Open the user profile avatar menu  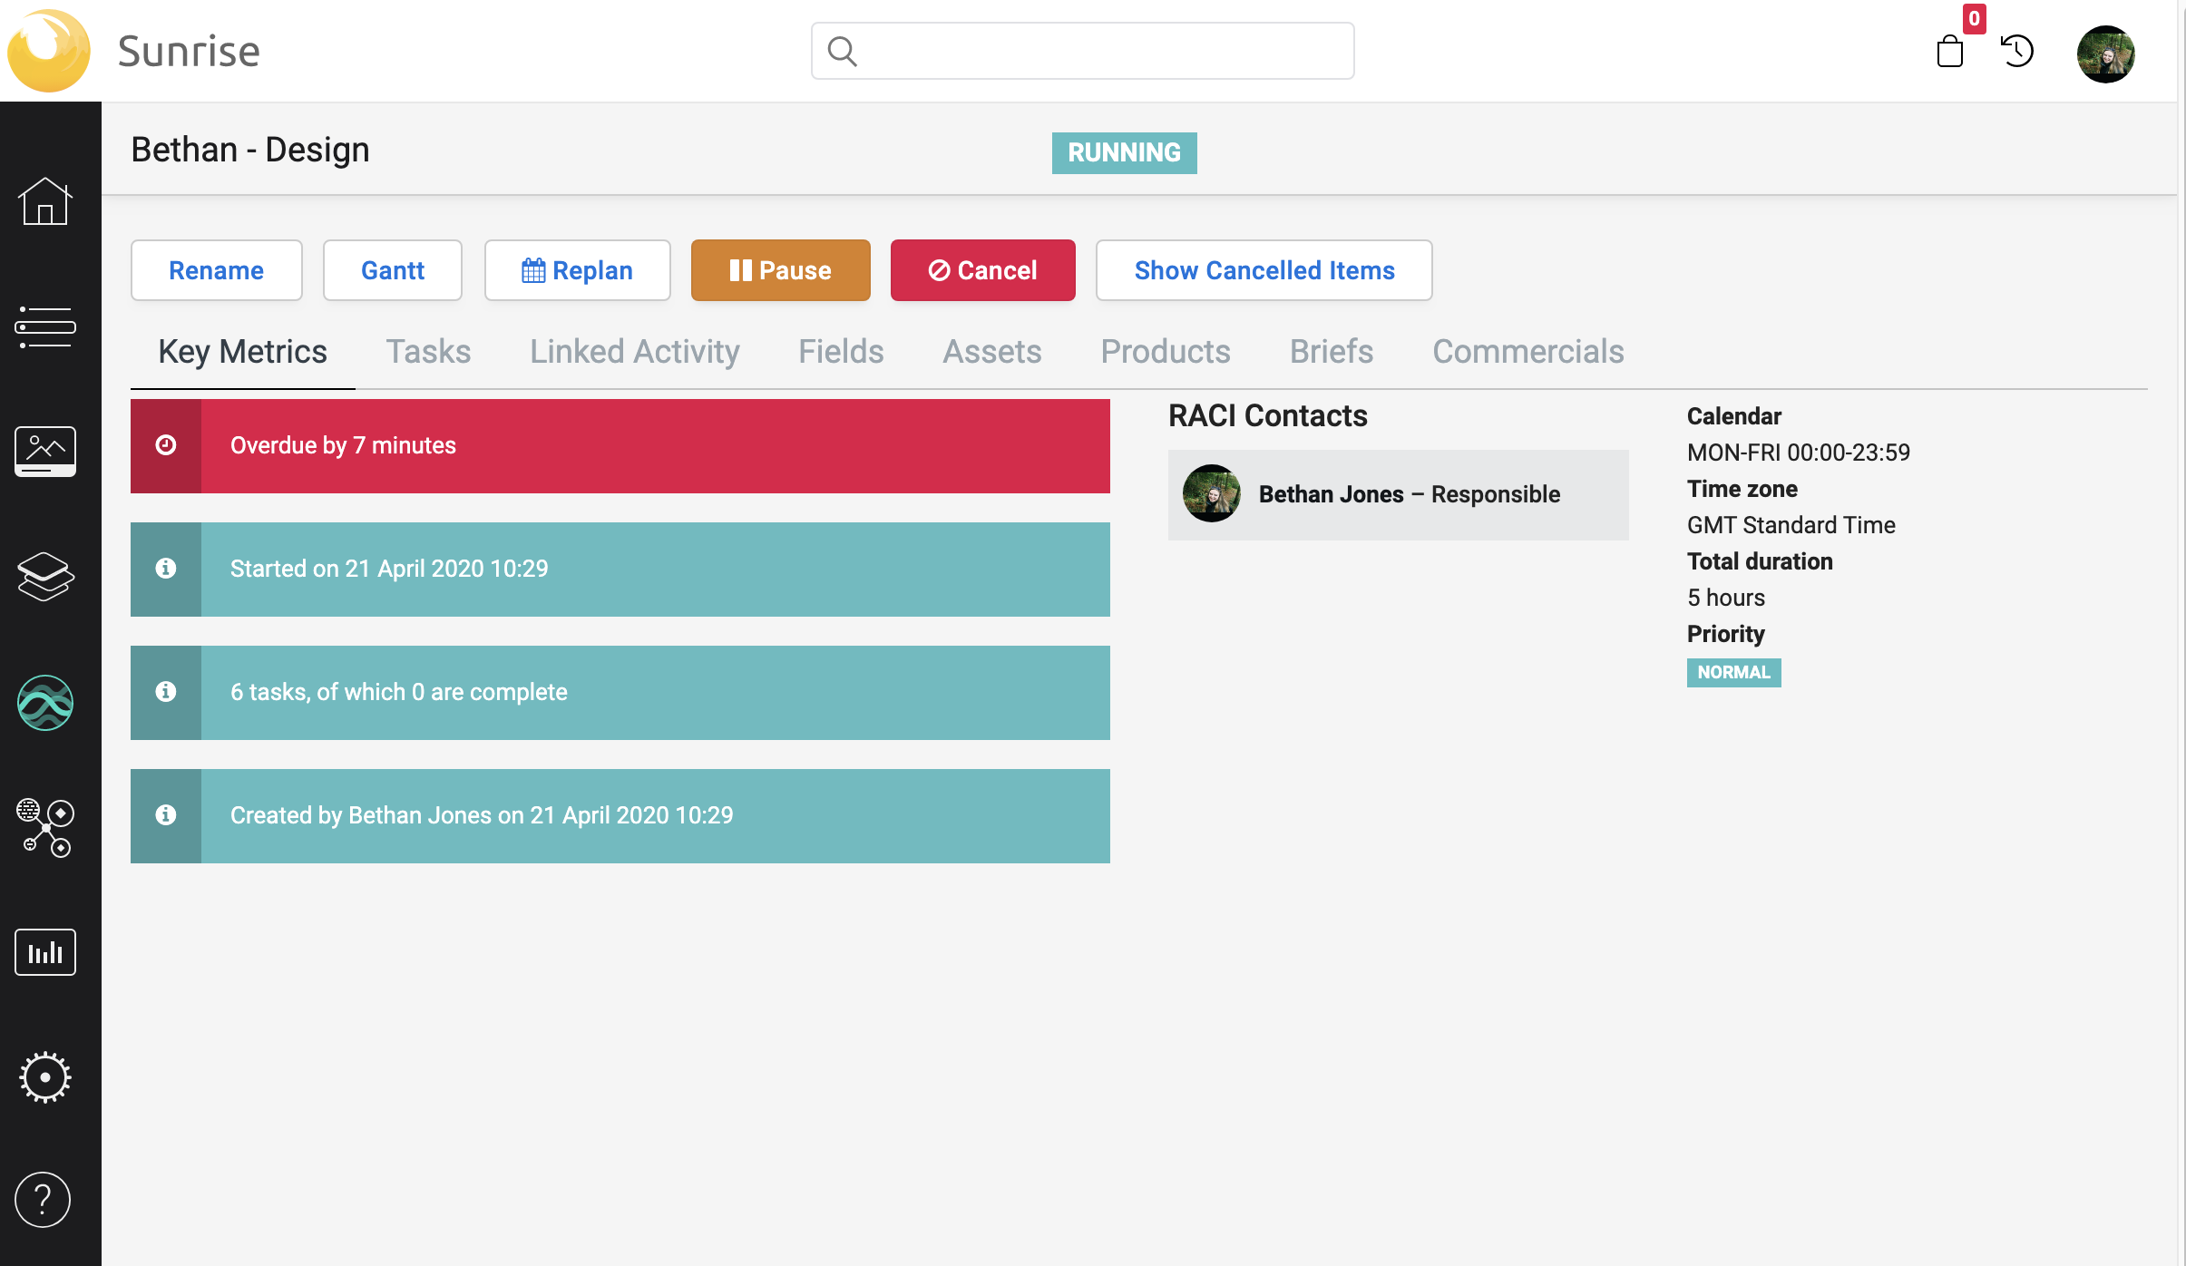coord(2105,54)
